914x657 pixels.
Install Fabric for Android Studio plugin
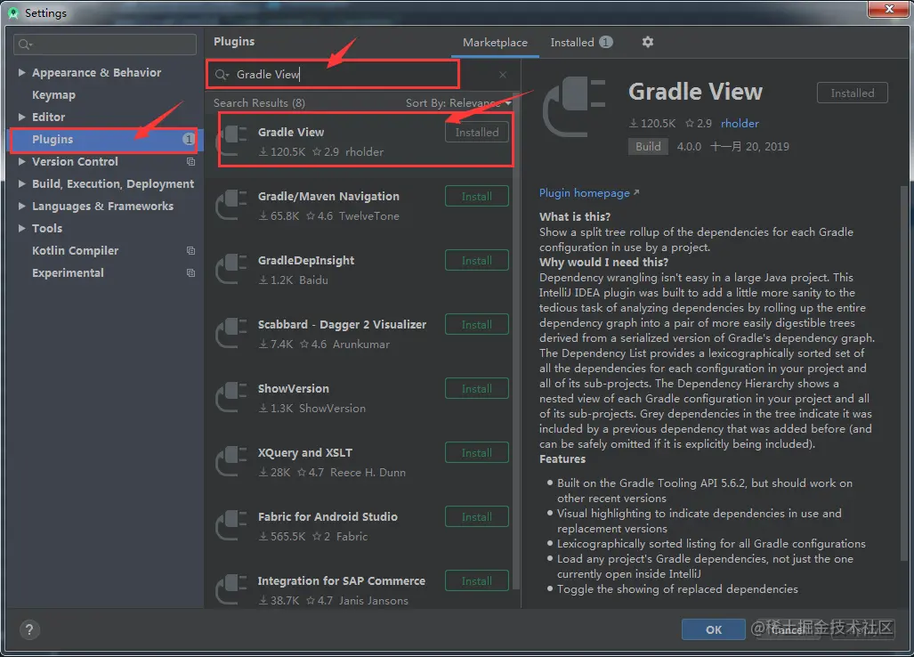476,517
